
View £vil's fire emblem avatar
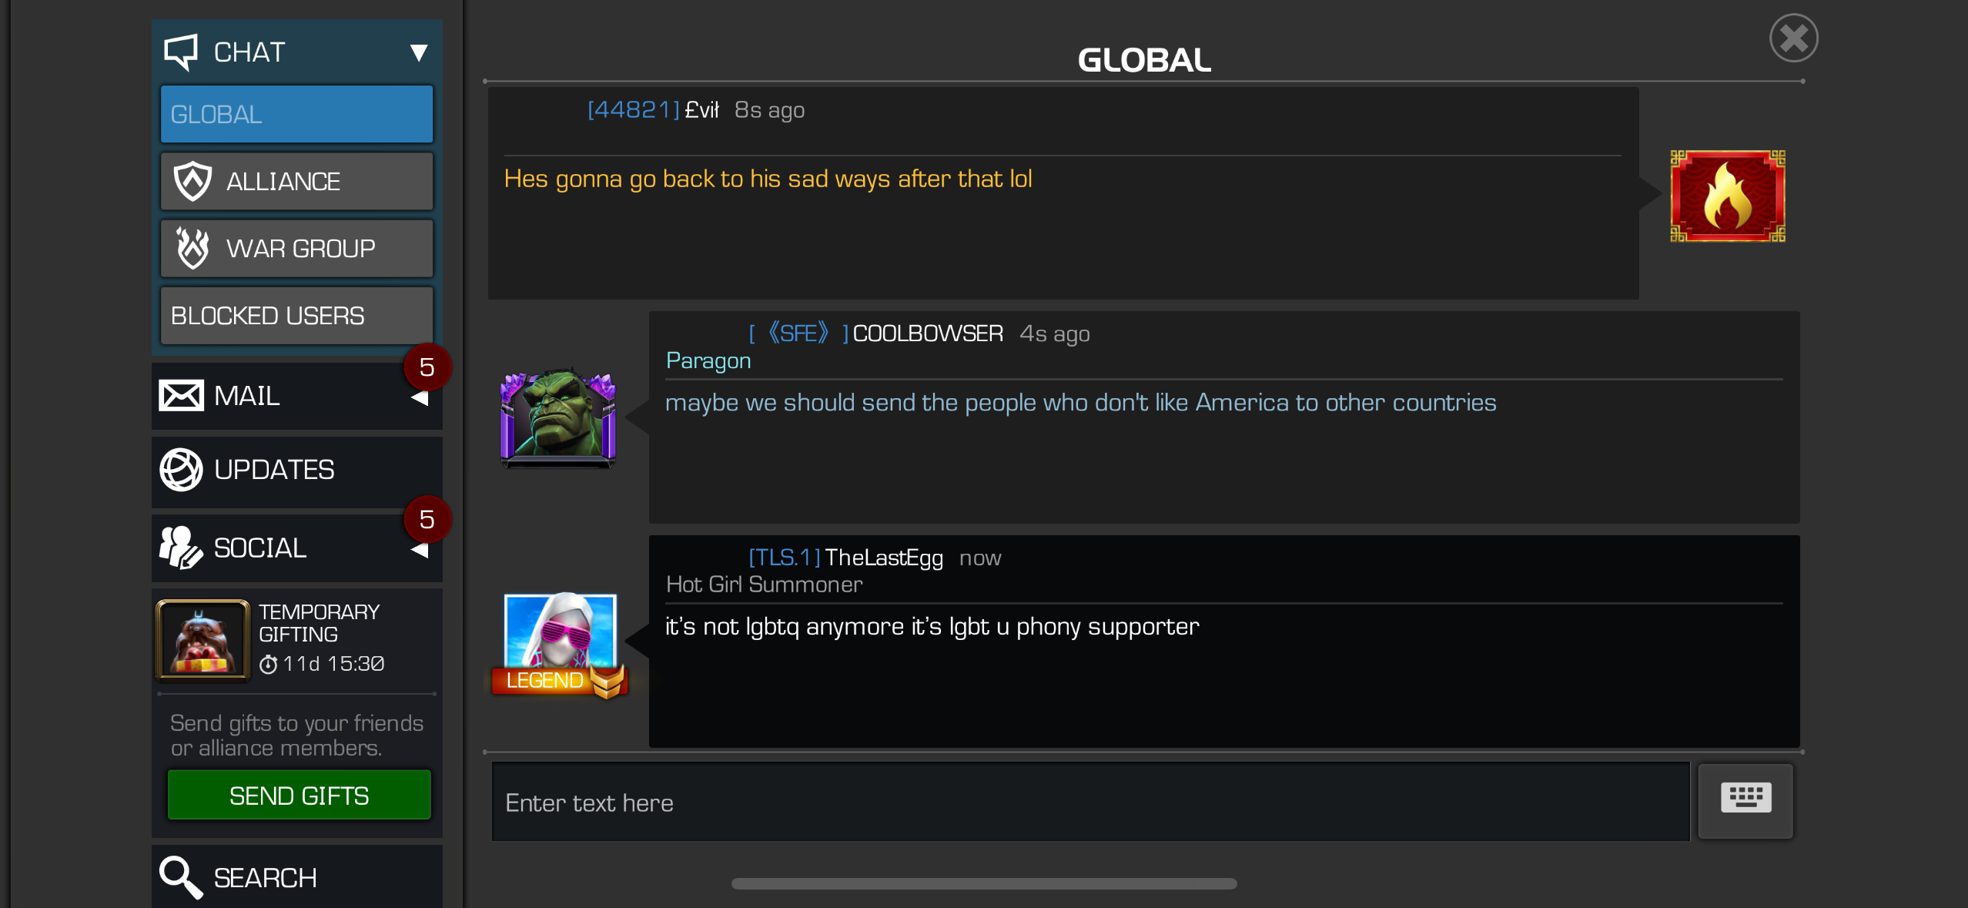tap(1728, 196)
